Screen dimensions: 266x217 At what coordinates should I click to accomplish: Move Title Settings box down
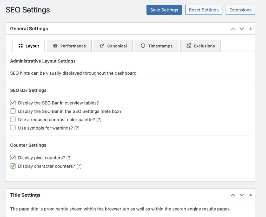[x=242, y=195]
